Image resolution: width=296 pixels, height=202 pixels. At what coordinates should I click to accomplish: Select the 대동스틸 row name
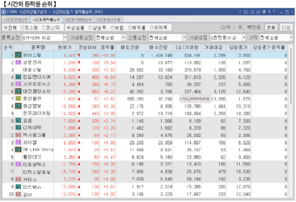point(32,69)
